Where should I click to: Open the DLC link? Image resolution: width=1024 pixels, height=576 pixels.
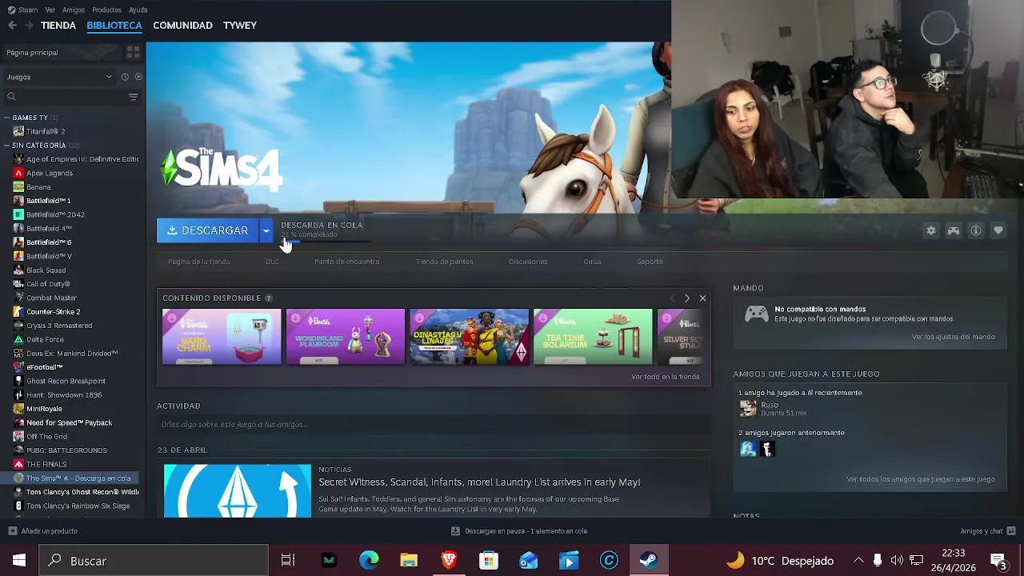pos(272,262)
